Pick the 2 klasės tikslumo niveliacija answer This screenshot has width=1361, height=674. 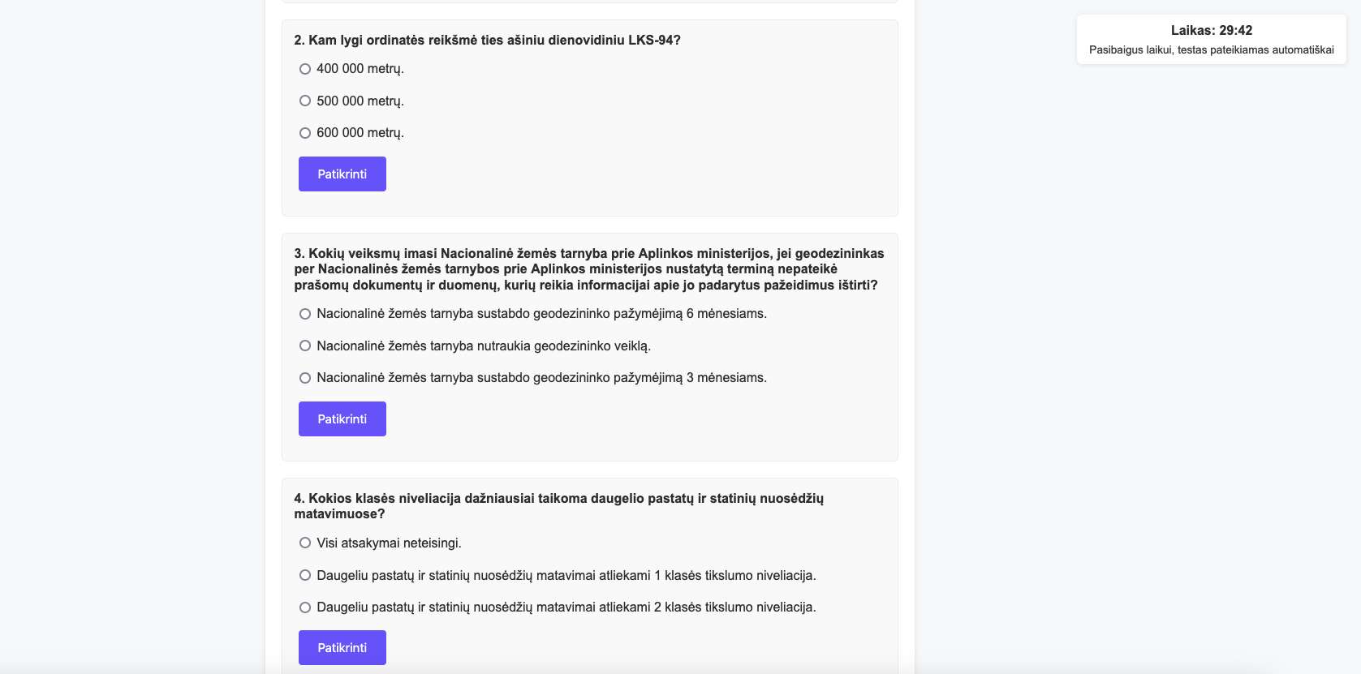point(305,607)
